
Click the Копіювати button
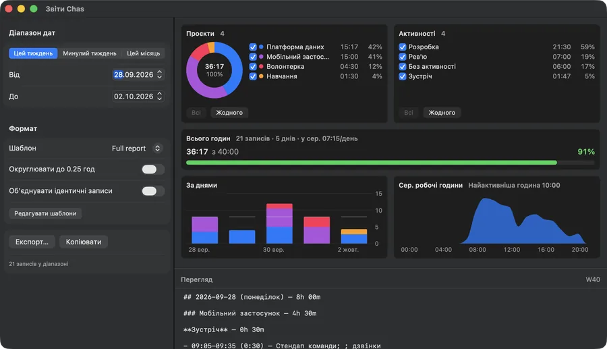(84, 242)
